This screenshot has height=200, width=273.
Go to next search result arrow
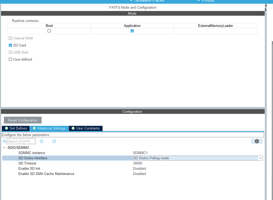(x=54, y=141)
